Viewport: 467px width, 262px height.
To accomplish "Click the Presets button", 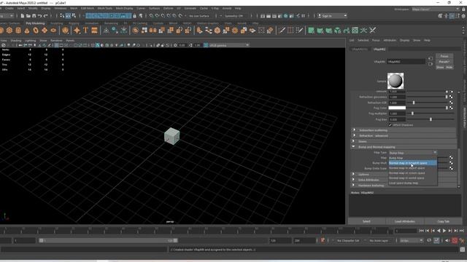I will point(444,62).
